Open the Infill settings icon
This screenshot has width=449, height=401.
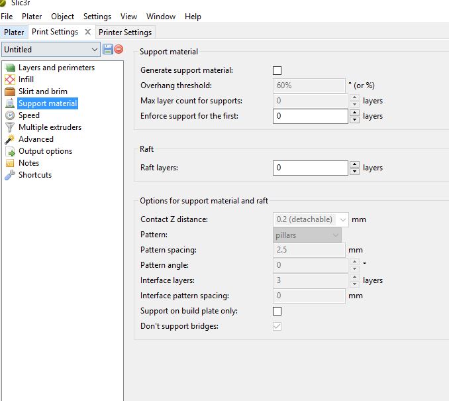10,80
